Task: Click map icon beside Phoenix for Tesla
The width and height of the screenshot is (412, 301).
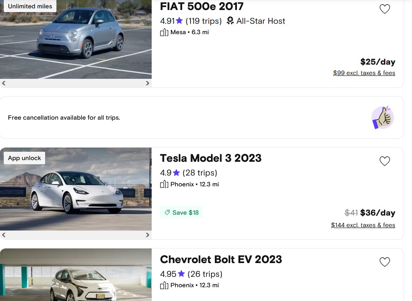Action: point(164,184)
